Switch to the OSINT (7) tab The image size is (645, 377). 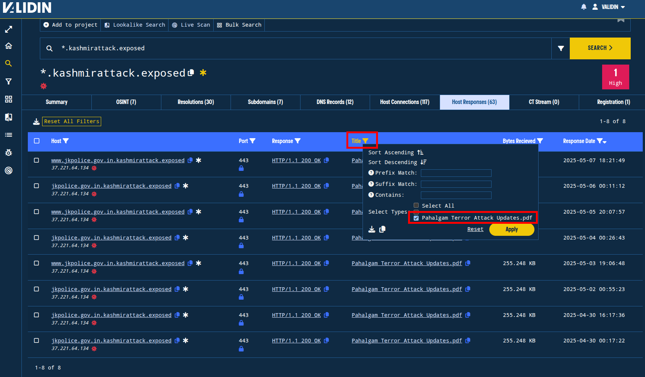126,102
